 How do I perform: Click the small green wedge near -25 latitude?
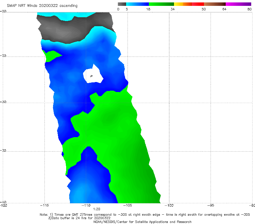pos(52,56)
